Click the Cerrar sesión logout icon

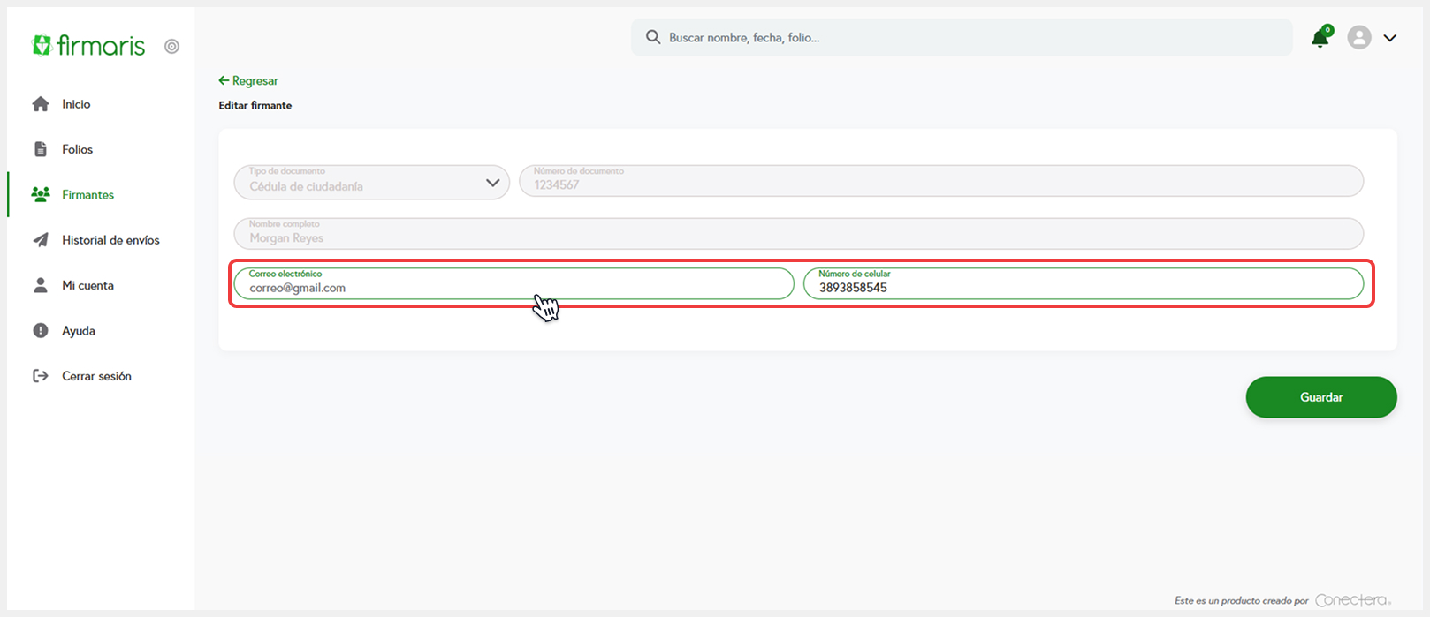41,376
